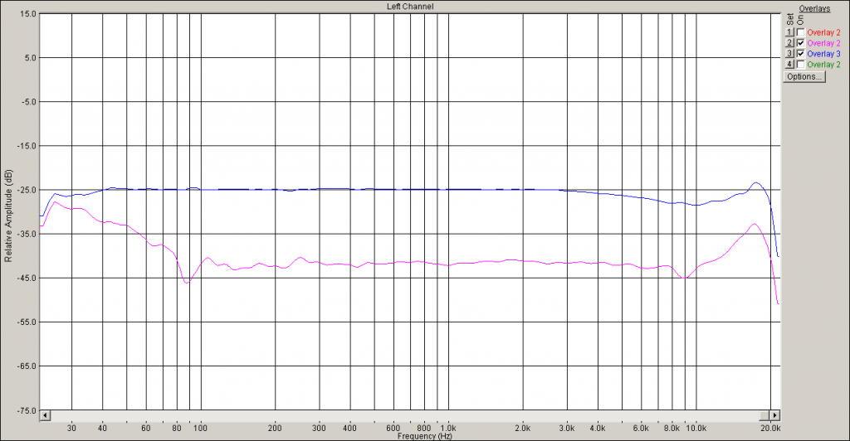Image resolution: width=850 pixels, height=441 pixels.
Task: Click the Set 3 overlay button
Action: tap(789, 54)
